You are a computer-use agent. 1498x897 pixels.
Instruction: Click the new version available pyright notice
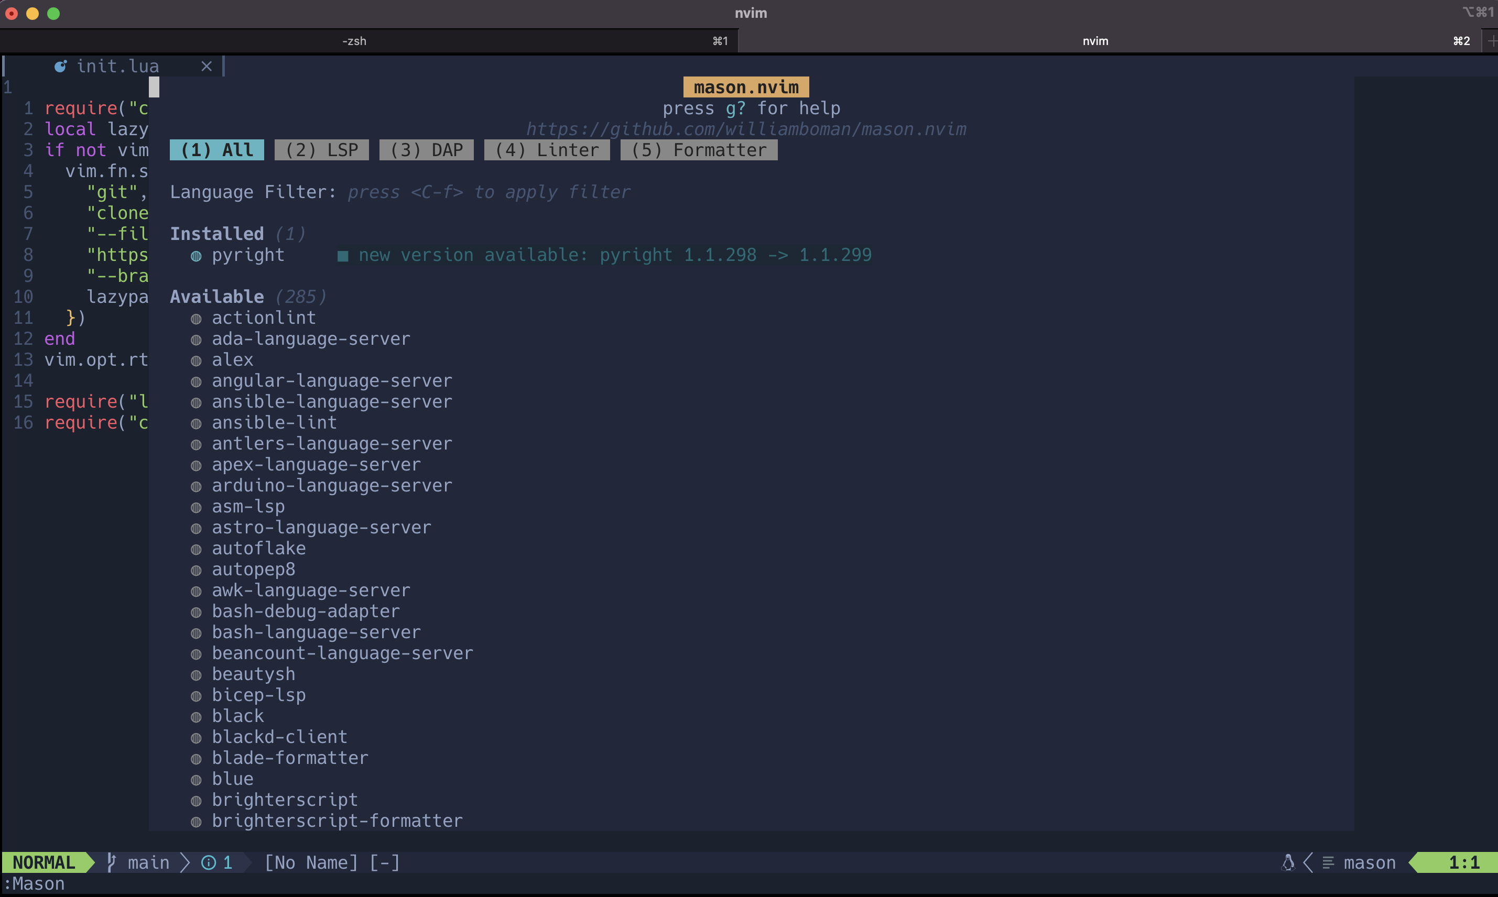(615, 255)
